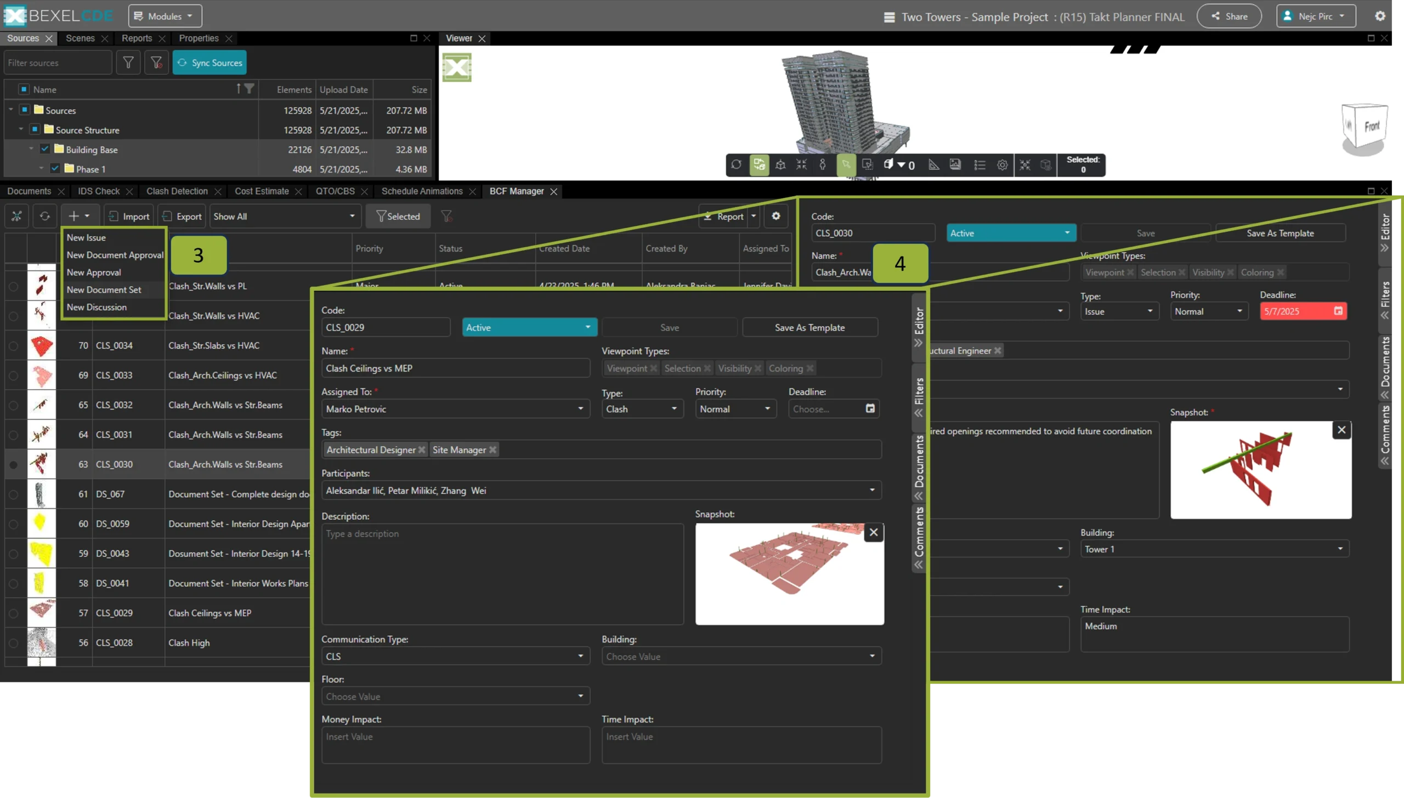Viewport: 1404px width, 798px height.
Task: Click the zoom-to-fit arrows icon in viewer toolbar
Action: point(801,164)
